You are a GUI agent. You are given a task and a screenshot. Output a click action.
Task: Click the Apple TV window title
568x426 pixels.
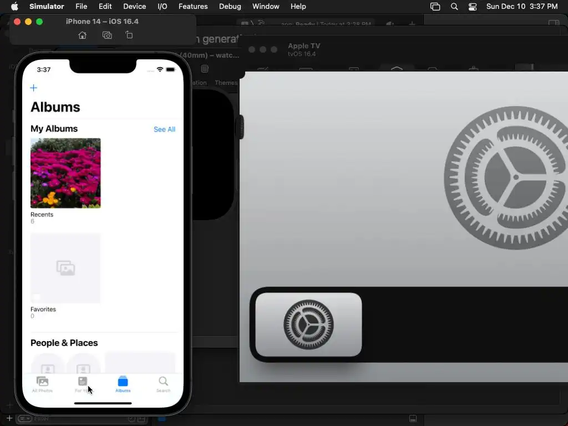(x=304, y=46)
